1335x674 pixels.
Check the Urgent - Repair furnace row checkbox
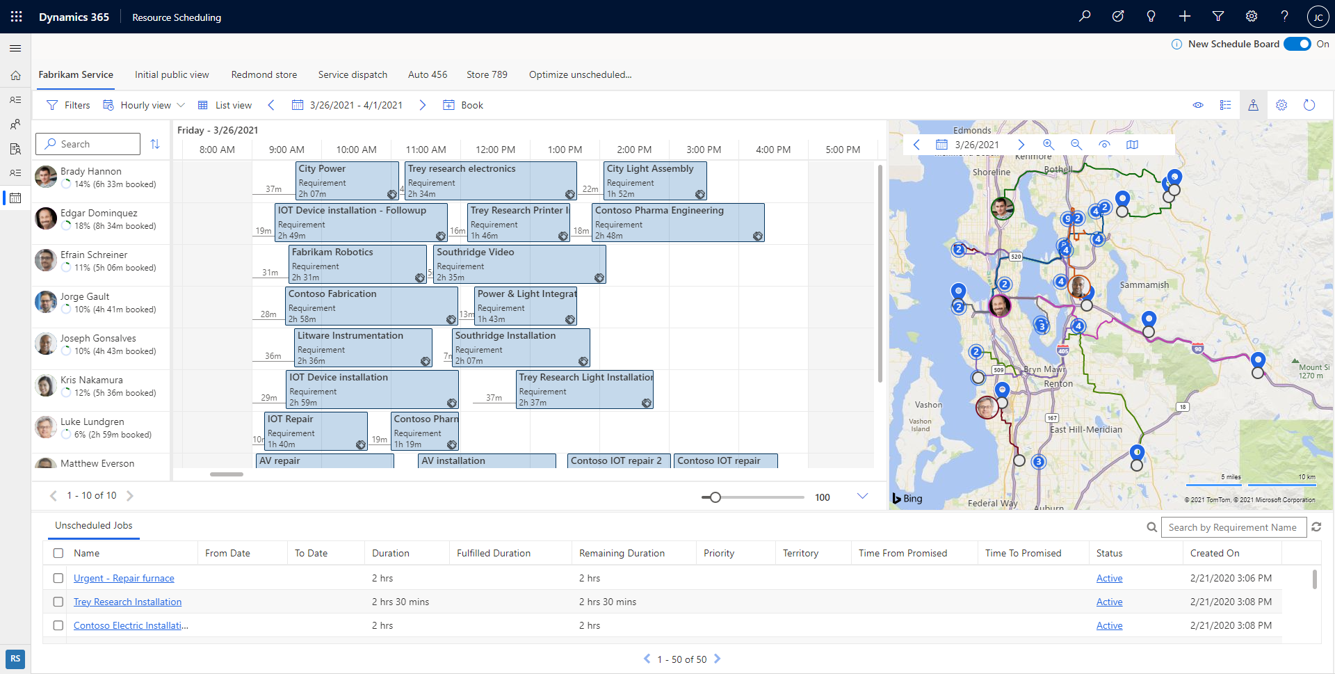[58, 578]
